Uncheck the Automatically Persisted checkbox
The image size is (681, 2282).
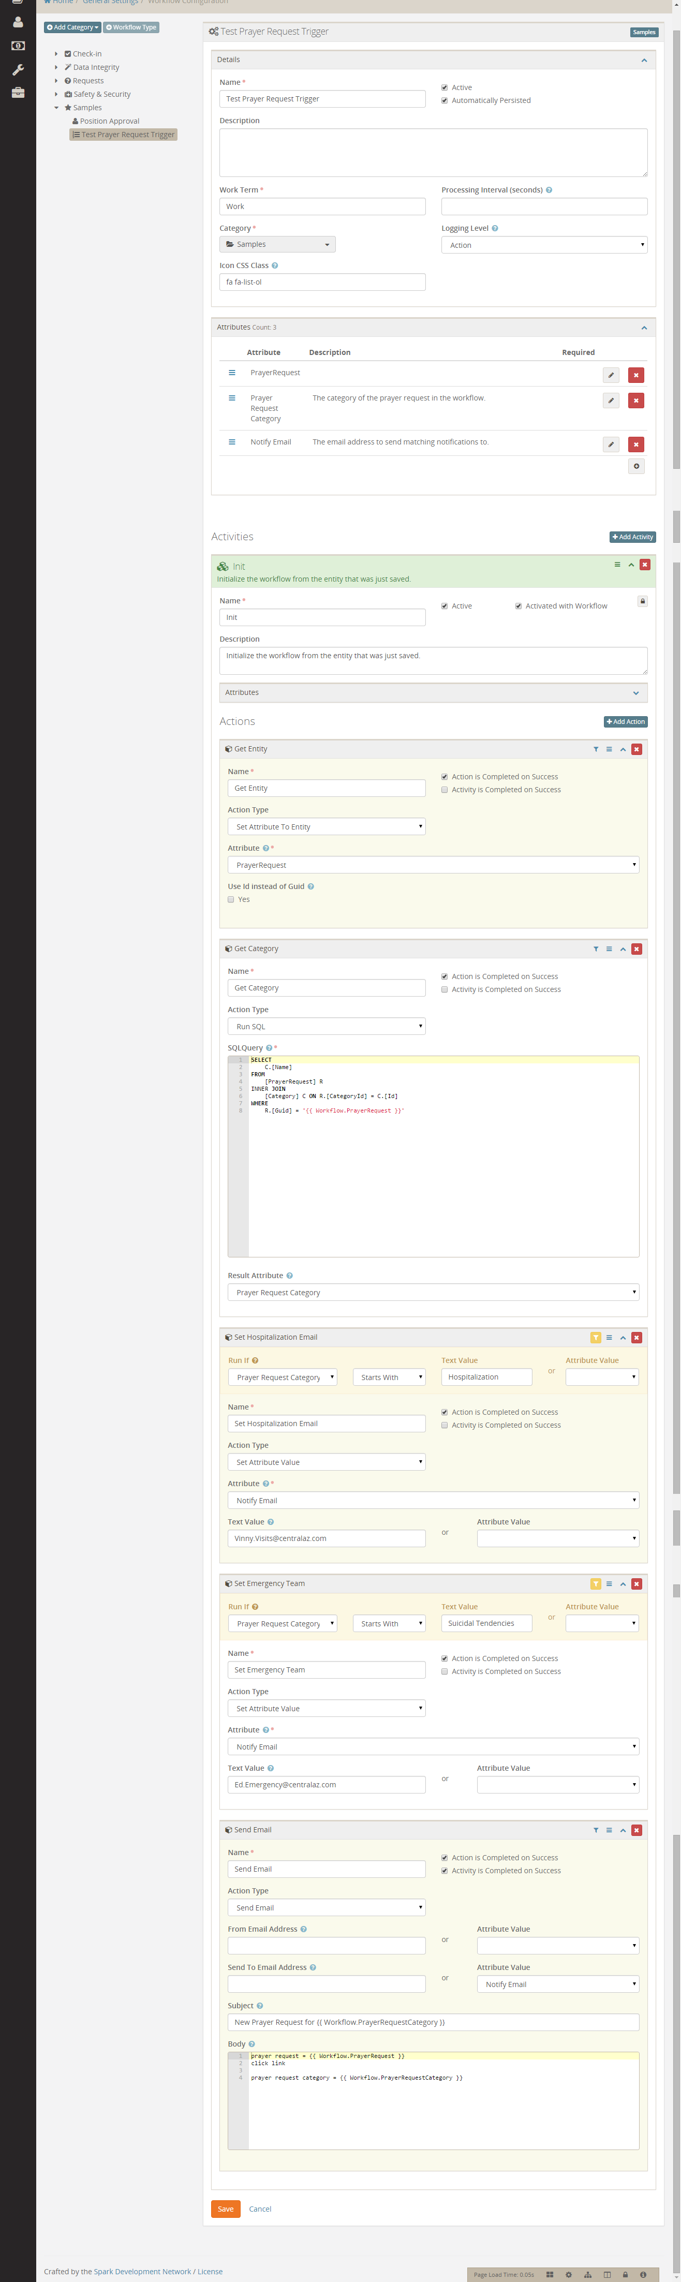point(445,100)
